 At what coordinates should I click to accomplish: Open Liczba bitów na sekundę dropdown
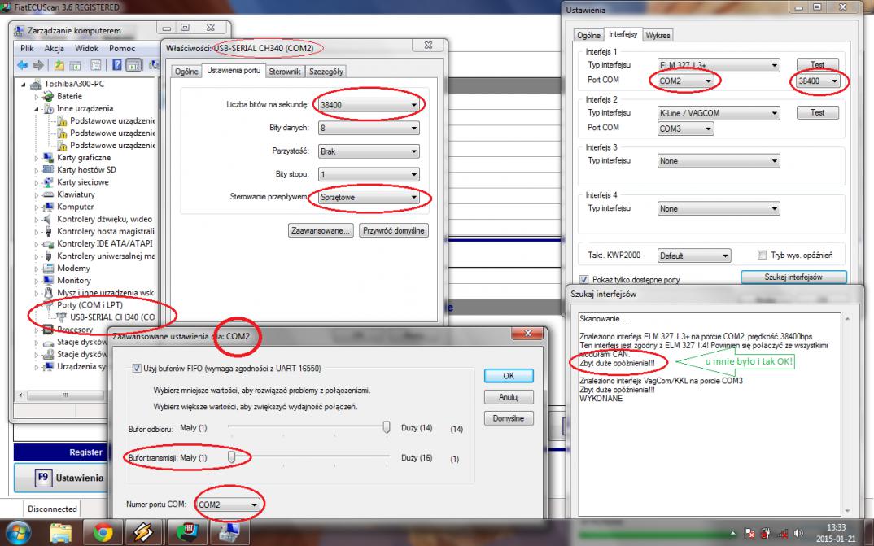click(369, 104)
